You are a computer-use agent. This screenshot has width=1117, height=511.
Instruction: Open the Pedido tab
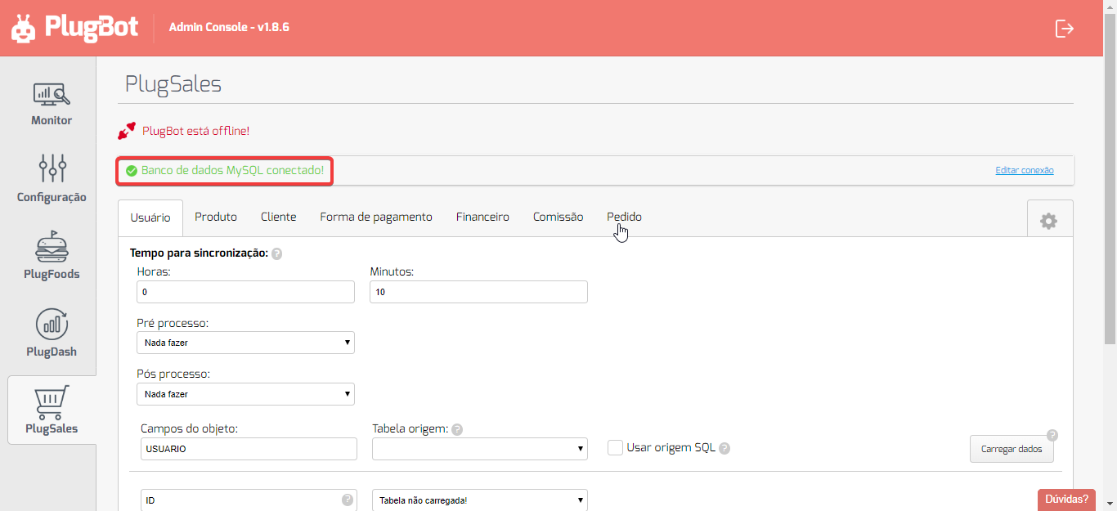[x=624, y=217]
